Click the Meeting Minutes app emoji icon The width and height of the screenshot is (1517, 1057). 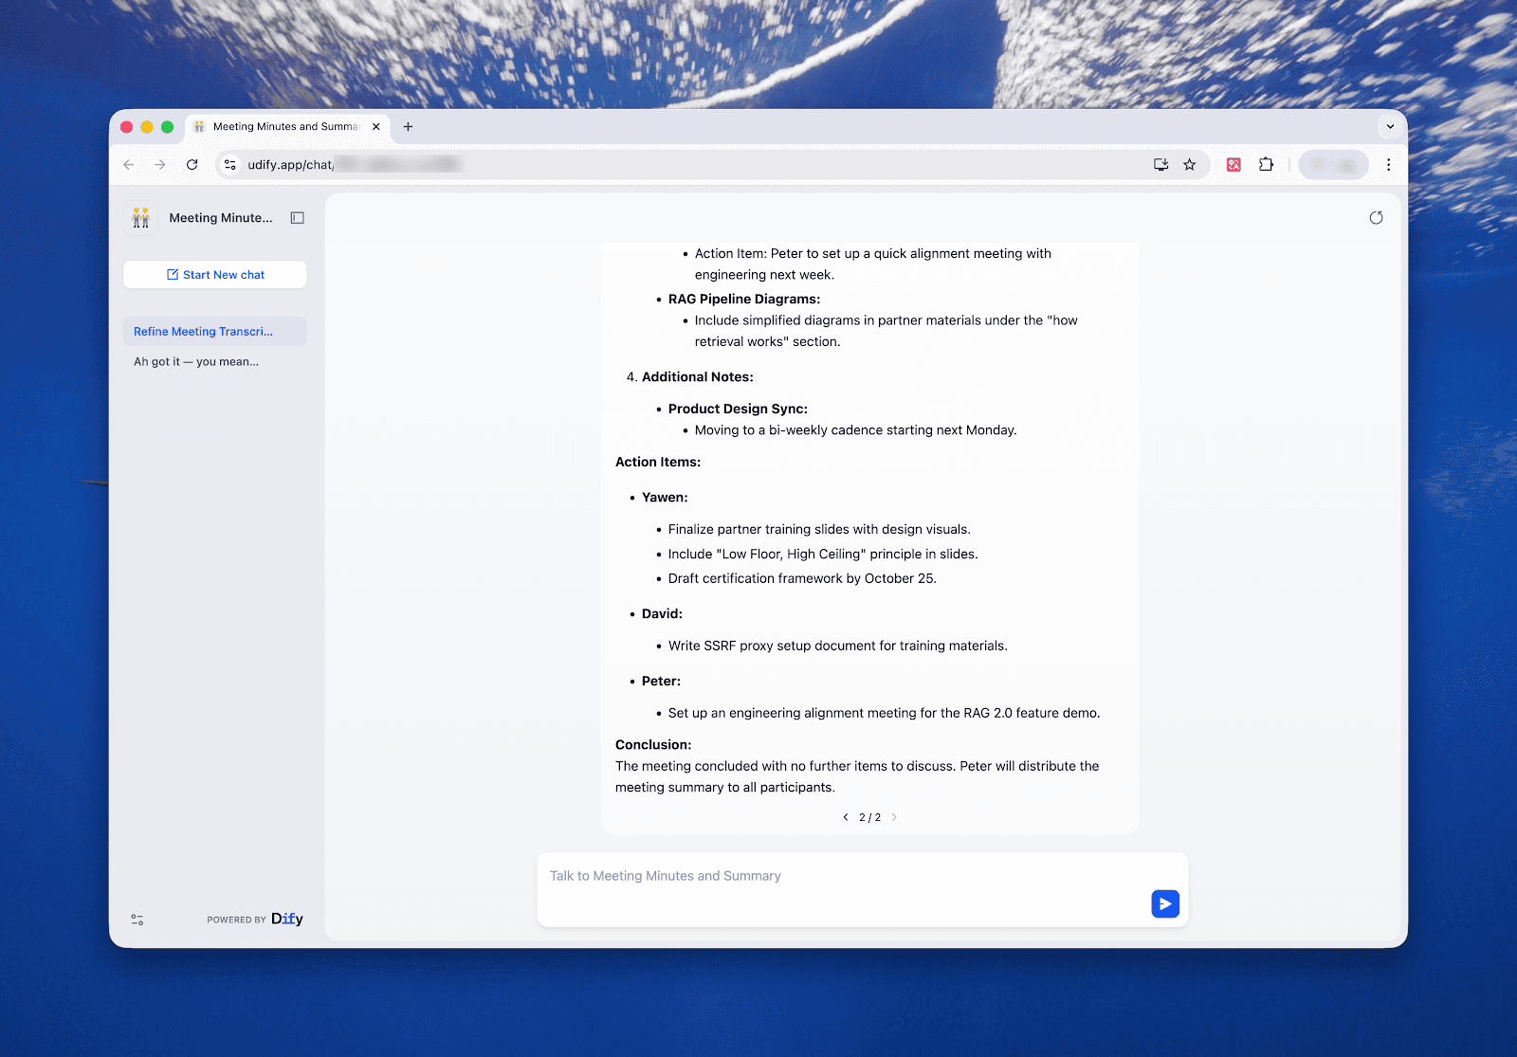[141, 218]
